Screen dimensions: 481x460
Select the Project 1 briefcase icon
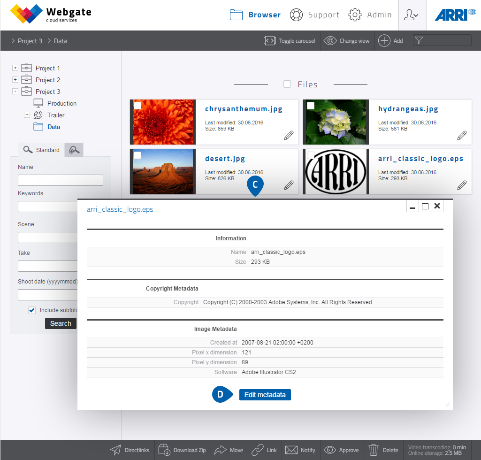pos(26,68)
